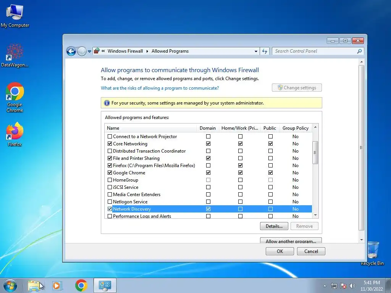The image size is (391, 293).
Task: Sort by Group Policy column header
Action: pyautogui.click(x=296, y=128)
